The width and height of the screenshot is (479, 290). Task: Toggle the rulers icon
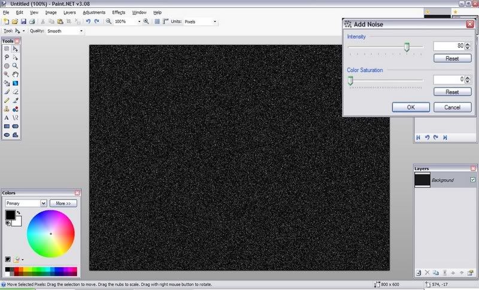coord(166,22)
